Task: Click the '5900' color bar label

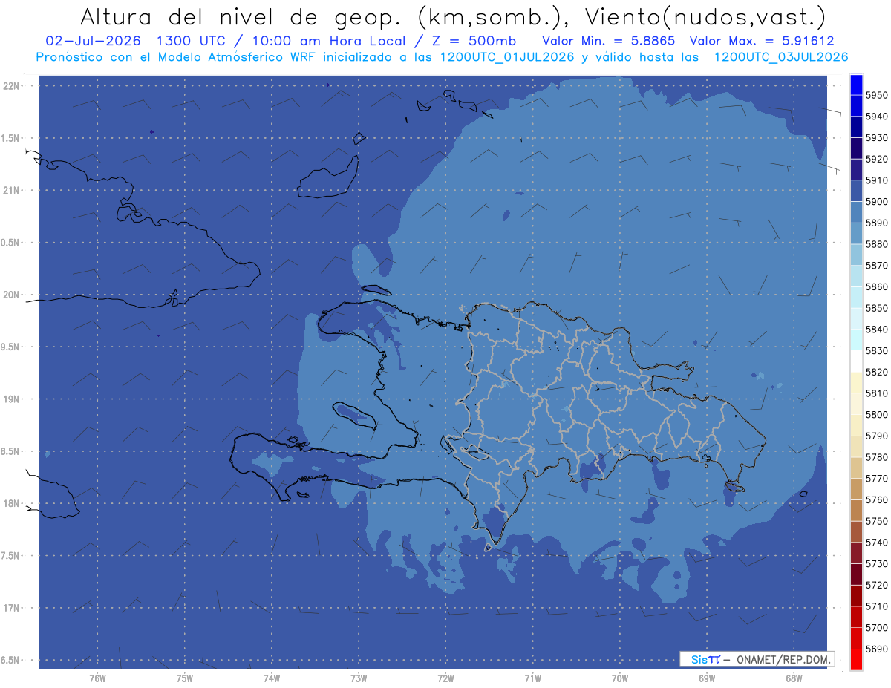Action: click(x=877, y=202)
